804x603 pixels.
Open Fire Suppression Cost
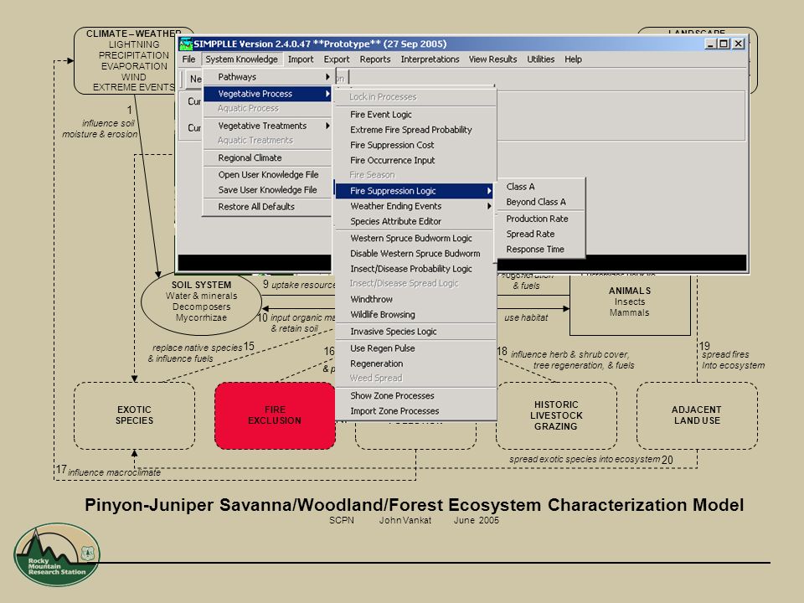[415, 145]
